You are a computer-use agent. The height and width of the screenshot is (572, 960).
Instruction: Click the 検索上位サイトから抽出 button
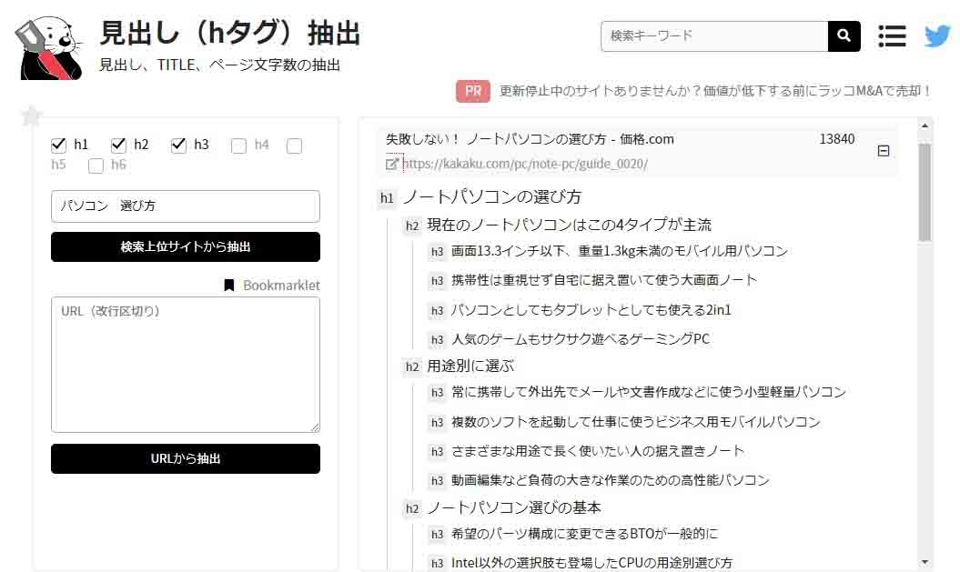point(186,246)
